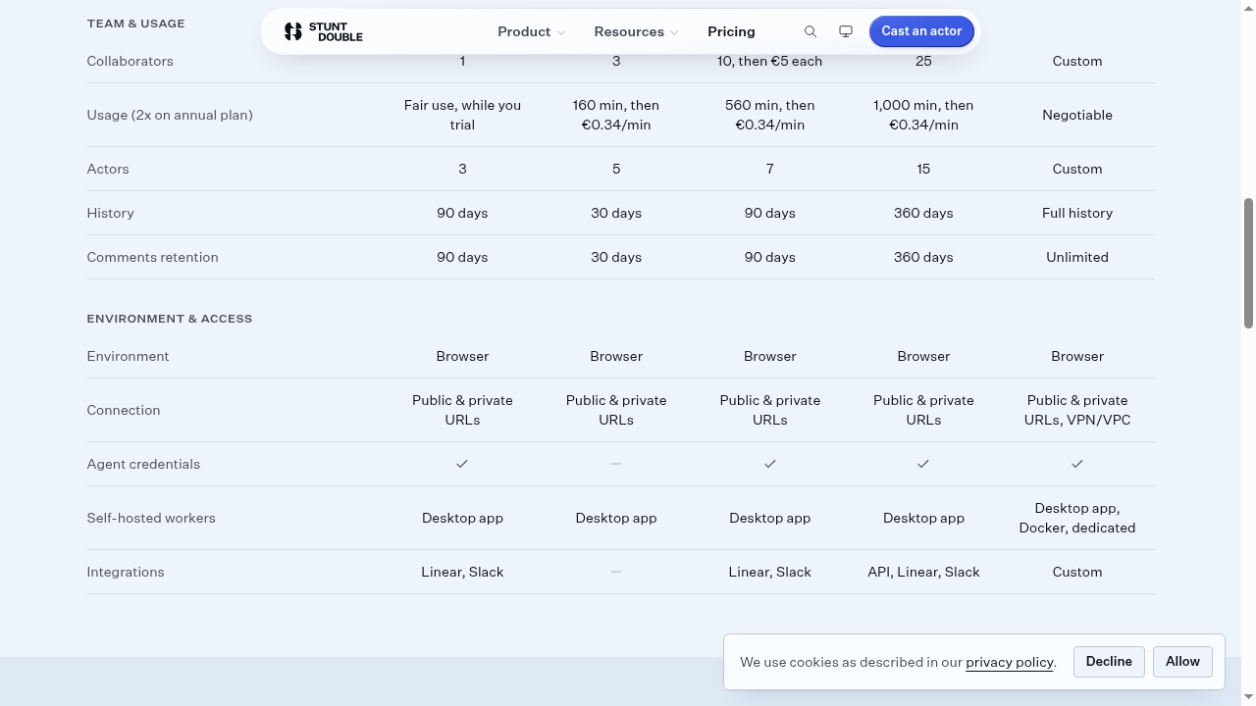The width and height of the screenshot is (1256, 706).
Task: Open site search magnifier icon
Action: pyautogui.click(x=811, y=31)
